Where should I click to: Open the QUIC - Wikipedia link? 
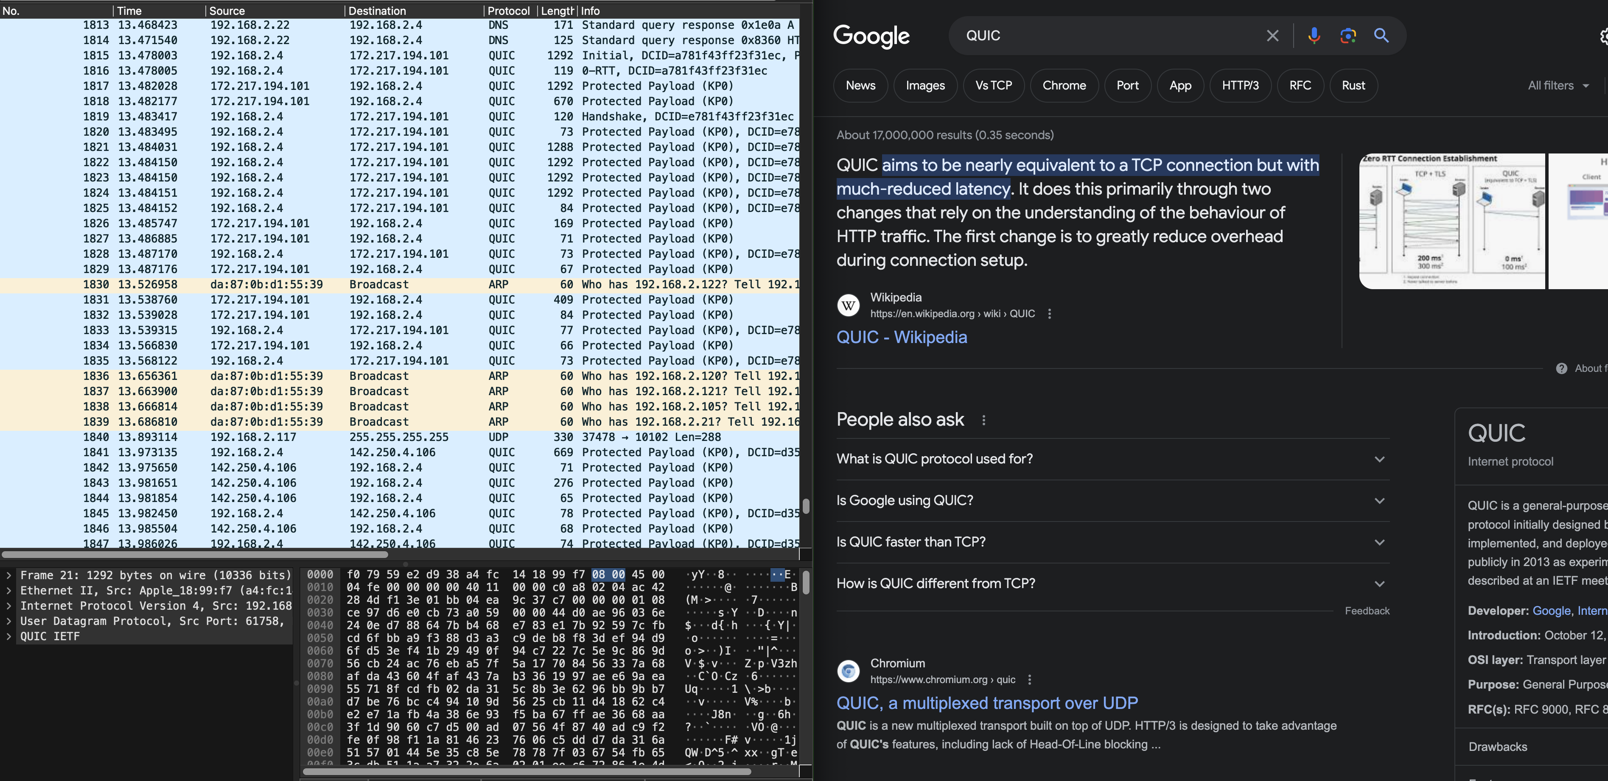902,337
